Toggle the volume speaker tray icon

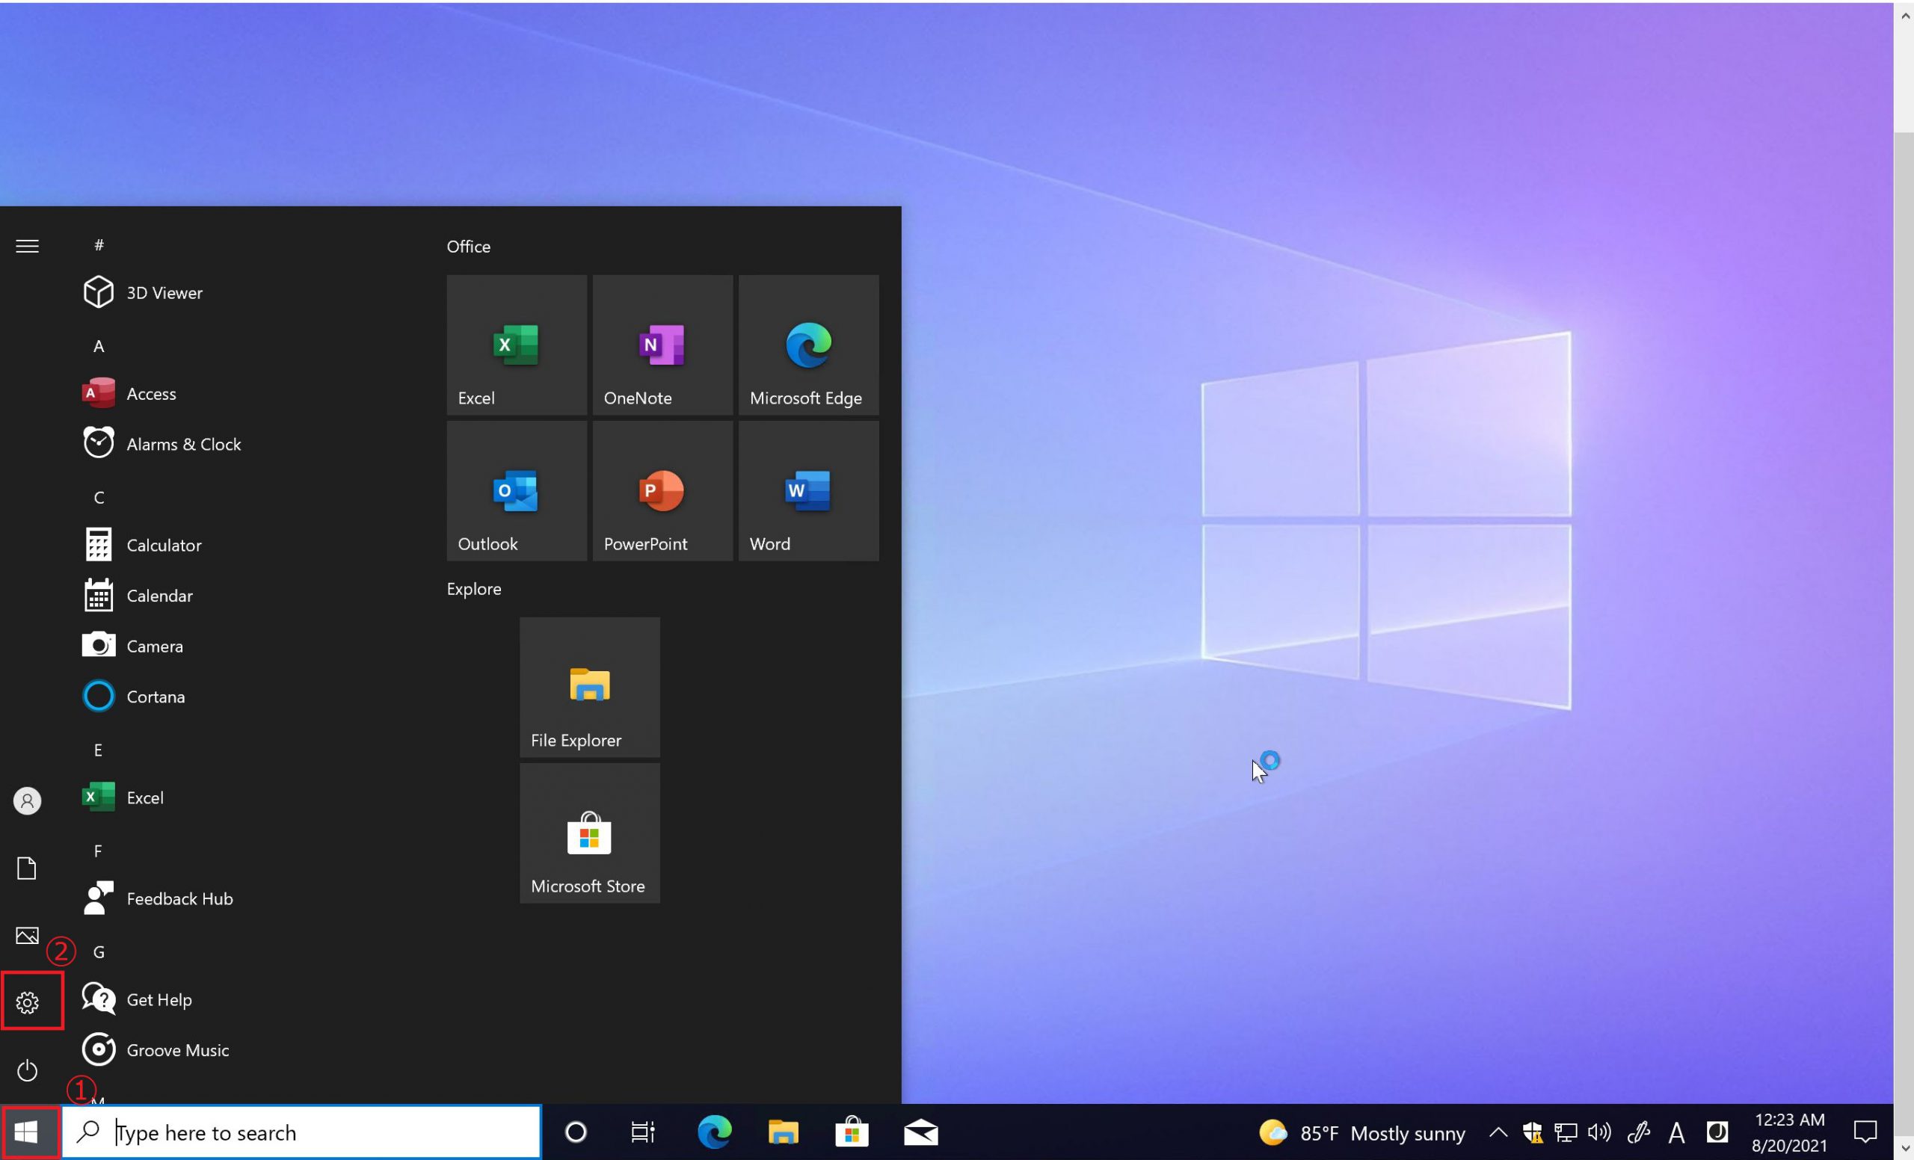pyautogui.click(x=1599, y=1133)
